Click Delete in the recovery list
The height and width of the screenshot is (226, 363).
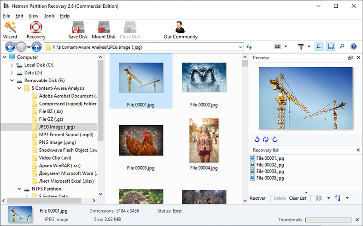(x=280, y=198)
